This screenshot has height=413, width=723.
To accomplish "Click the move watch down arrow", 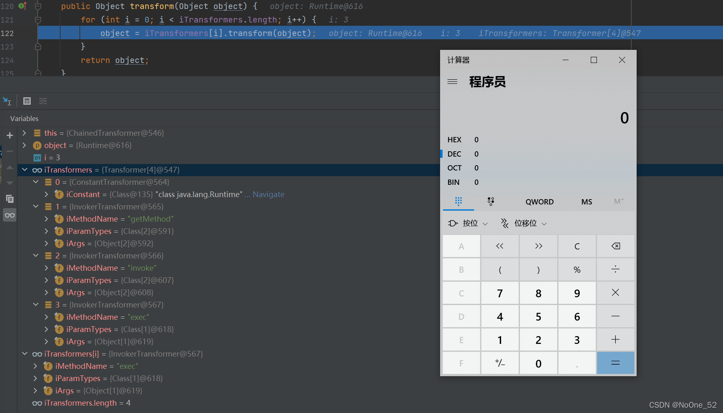I will (x=10, y=183).
